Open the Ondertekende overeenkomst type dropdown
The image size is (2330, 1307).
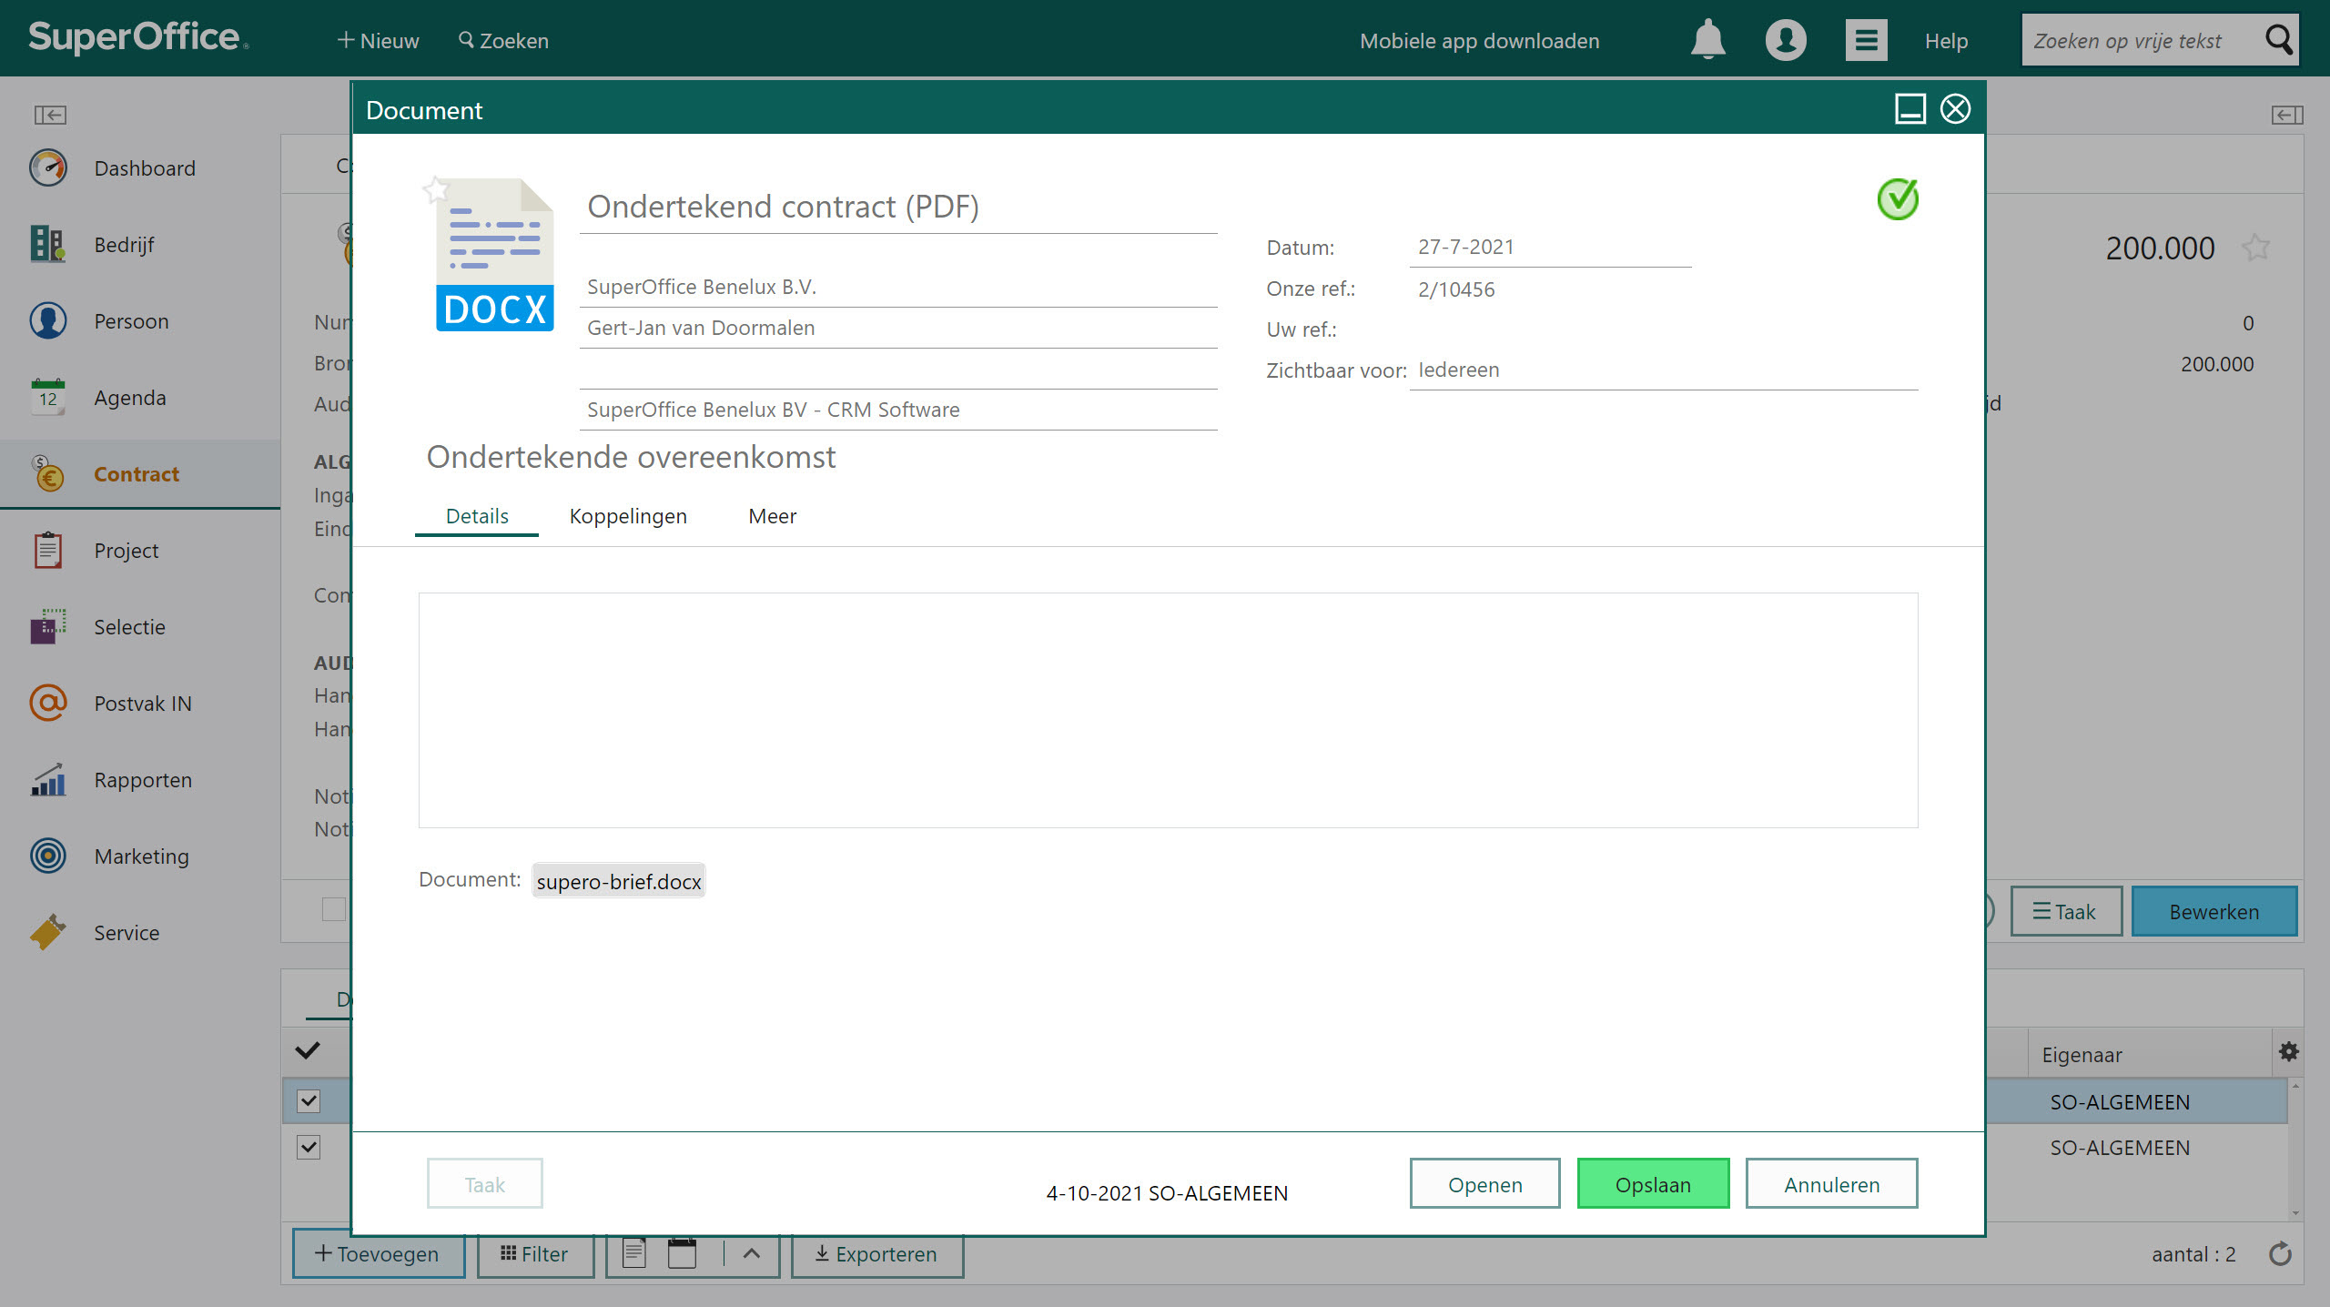[631, 457]
